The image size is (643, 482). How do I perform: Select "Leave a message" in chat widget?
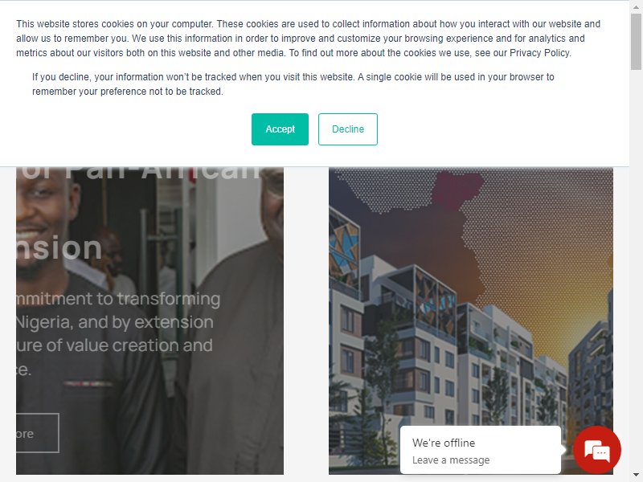coord(451,460)
